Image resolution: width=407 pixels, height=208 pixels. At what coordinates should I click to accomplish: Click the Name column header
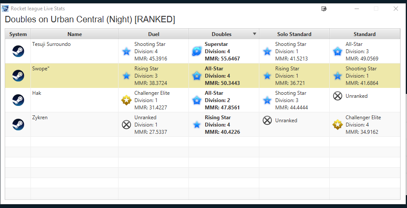coord(75,34)
